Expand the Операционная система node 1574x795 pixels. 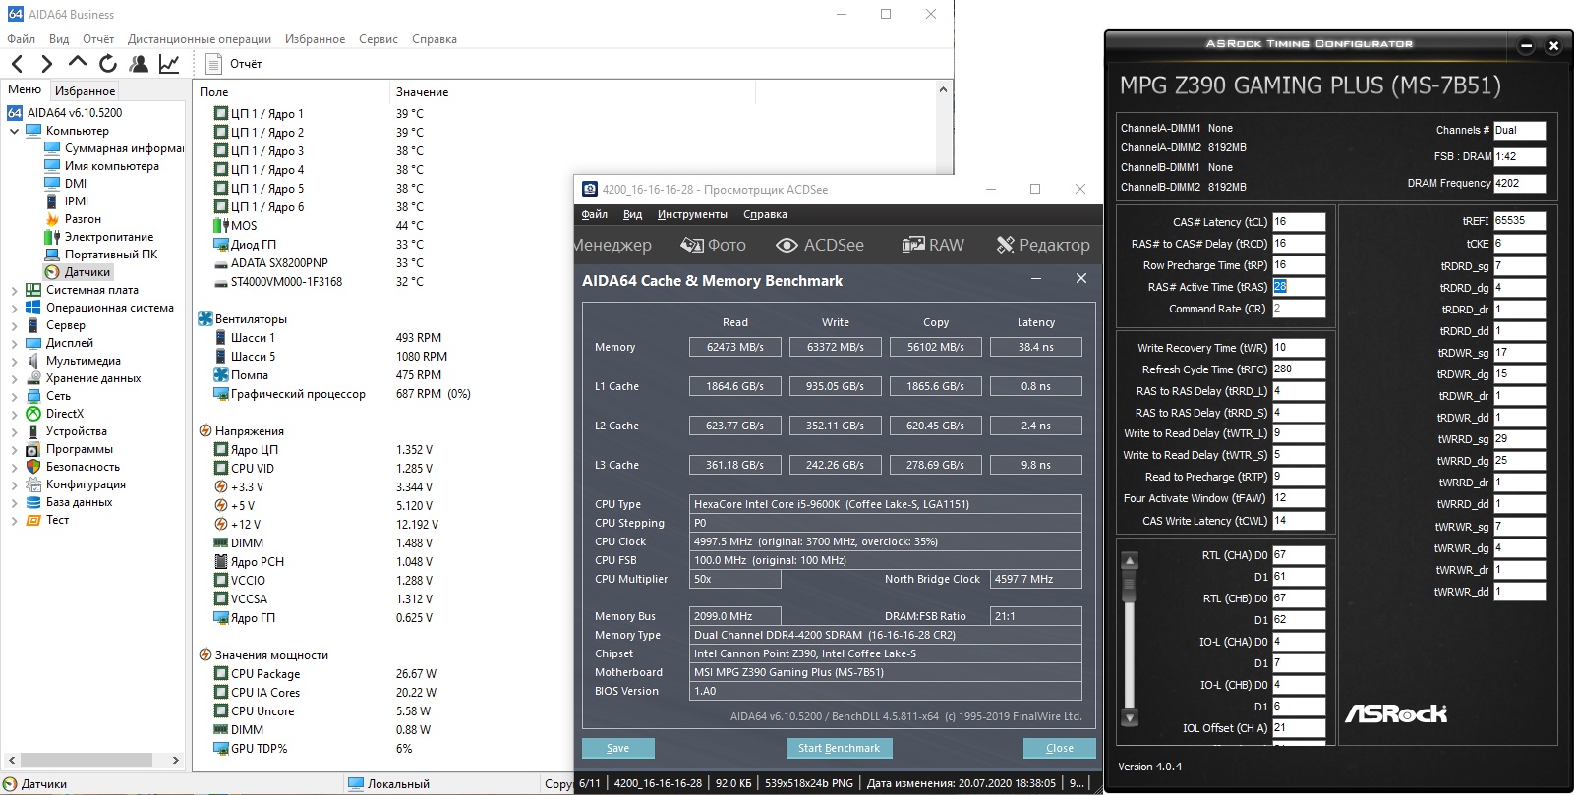14,308
